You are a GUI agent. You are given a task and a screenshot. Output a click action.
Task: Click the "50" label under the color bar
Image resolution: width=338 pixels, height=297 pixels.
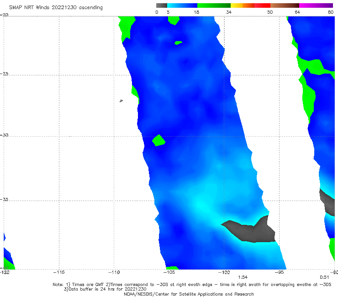pyautogui.click(x=270, y=12)
